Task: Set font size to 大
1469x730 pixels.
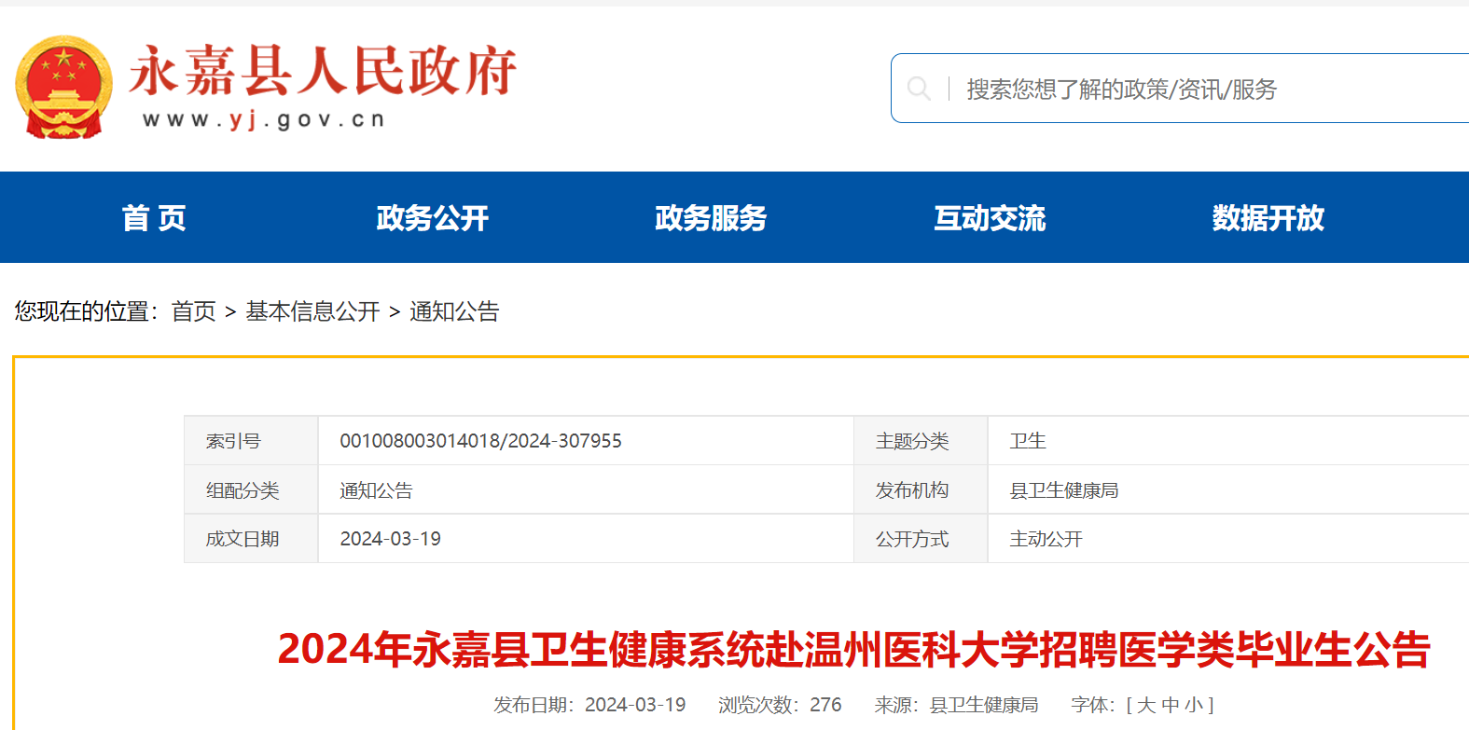Action: 1146,705
